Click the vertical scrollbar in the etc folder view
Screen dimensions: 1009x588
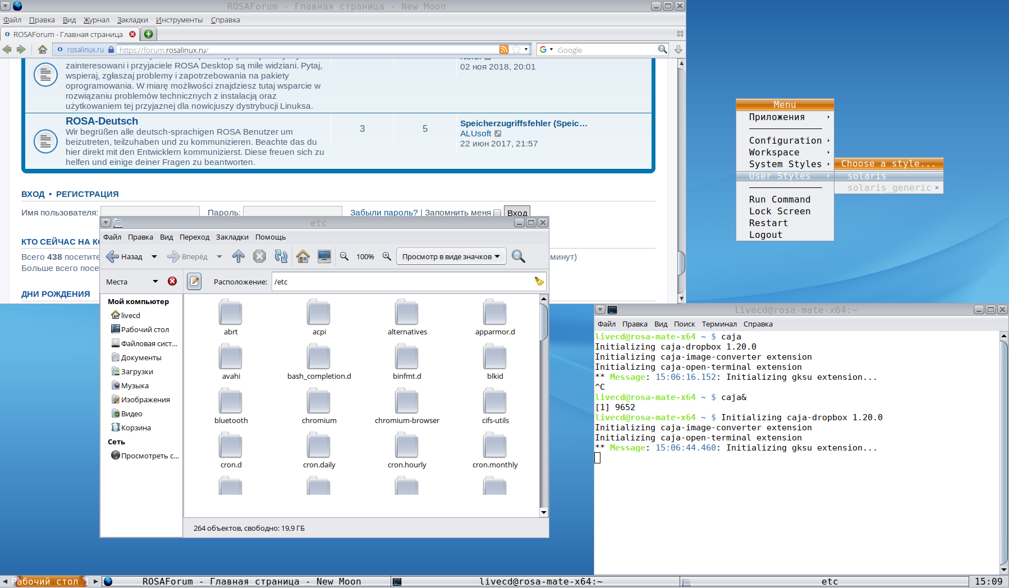click(x=543, y=322)
